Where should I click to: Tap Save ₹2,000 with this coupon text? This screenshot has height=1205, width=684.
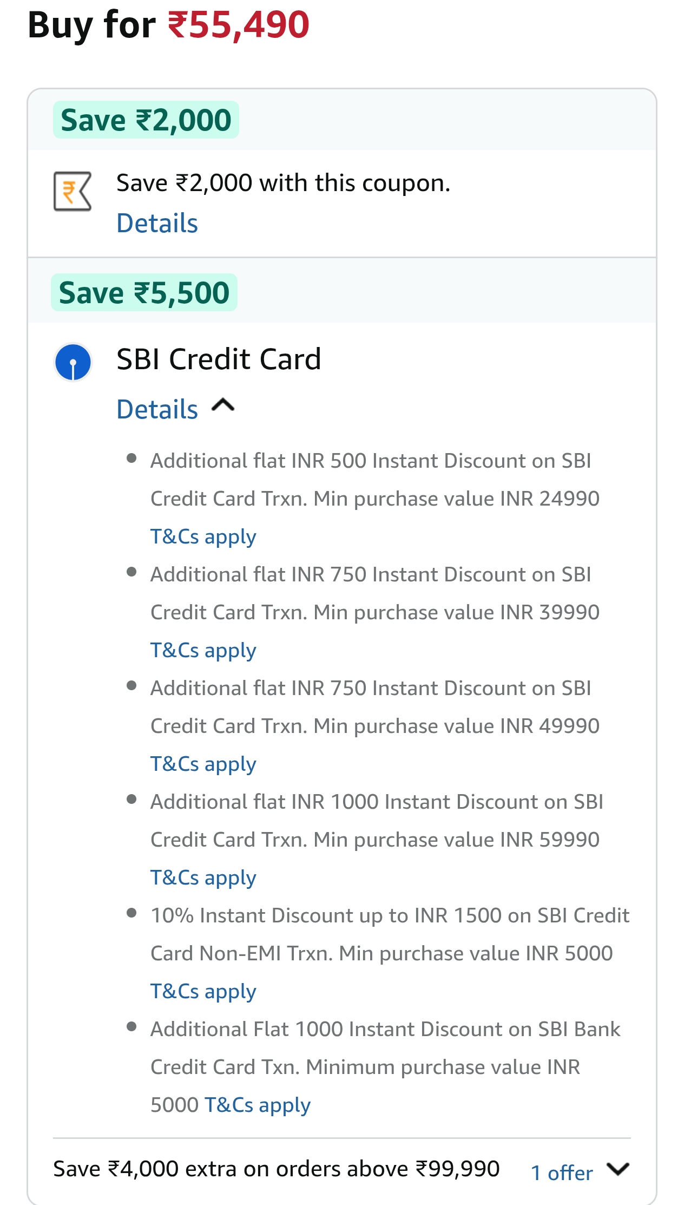click(x=283, y=184)
